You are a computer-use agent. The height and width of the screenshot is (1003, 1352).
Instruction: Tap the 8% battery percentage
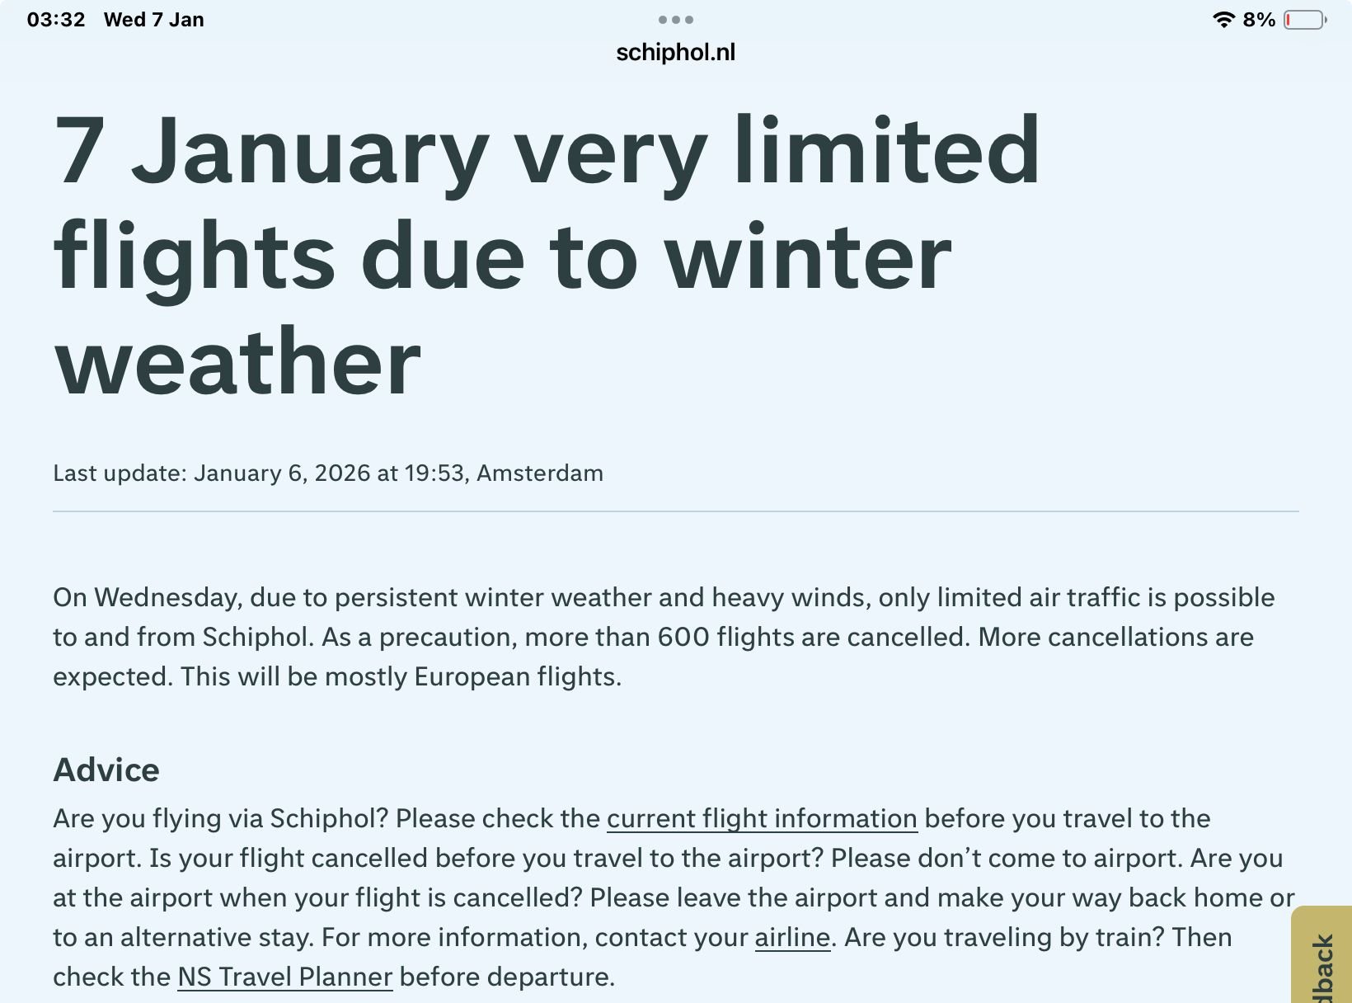tap(1259, 20)
